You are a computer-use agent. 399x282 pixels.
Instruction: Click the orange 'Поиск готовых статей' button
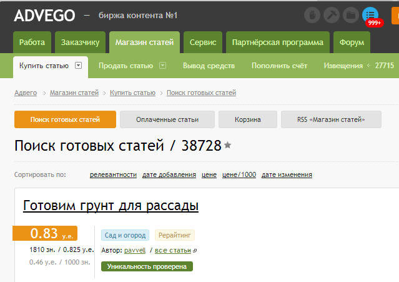click(x=65, y=119)
